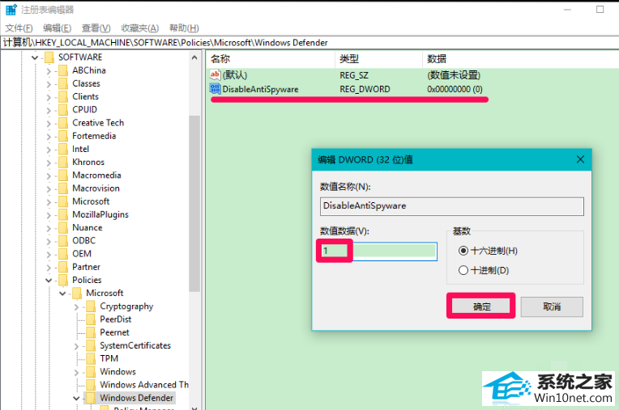The height and width of the screenshot is (410, 619).
Task: Click the Policies folder icon
Action: point(63,280)
